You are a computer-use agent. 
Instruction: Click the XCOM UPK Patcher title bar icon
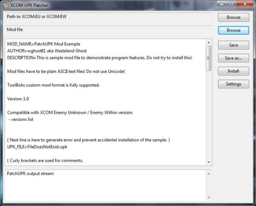(x=6, y=4)
